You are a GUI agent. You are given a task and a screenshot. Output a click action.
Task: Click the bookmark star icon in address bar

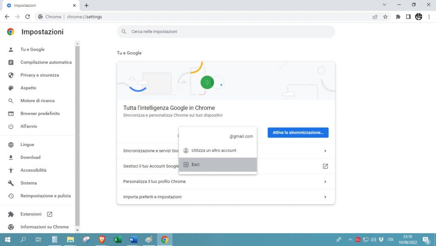pos(385,17)
